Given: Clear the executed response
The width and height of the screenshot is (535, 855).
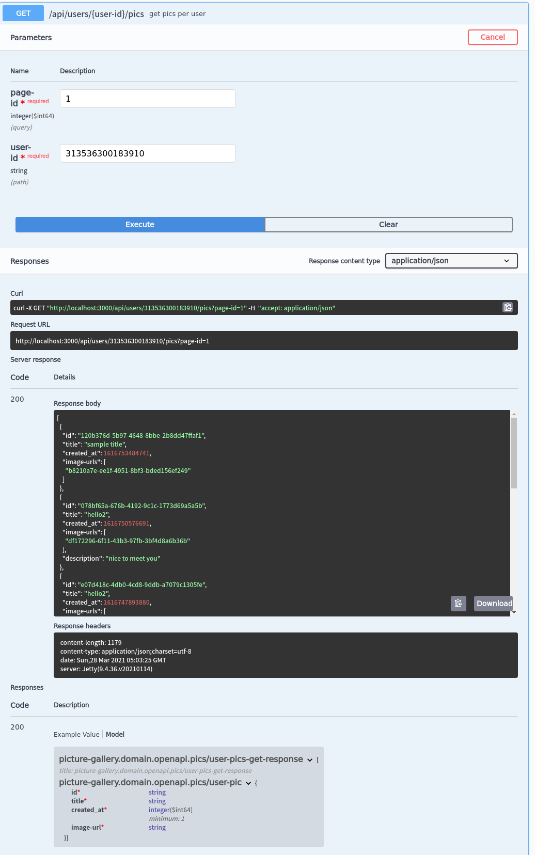Looking at the screenshot, I should click(388, 225).
